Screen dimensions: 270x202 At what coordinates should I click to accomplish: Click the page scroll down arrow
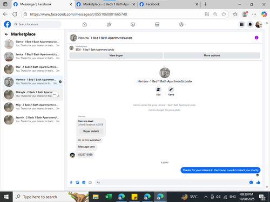[267, 187]
